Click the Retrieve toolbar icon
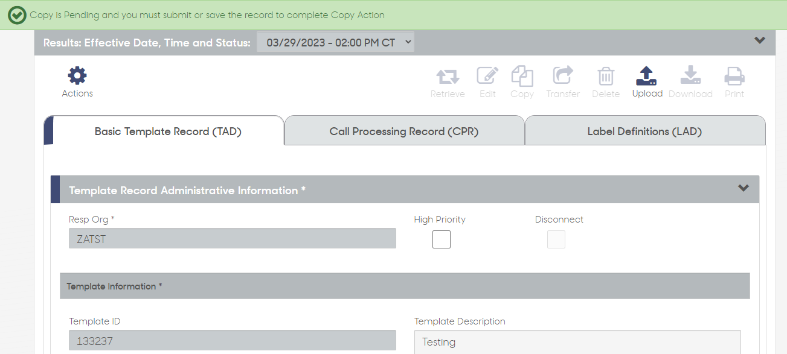 click(448, 77)
